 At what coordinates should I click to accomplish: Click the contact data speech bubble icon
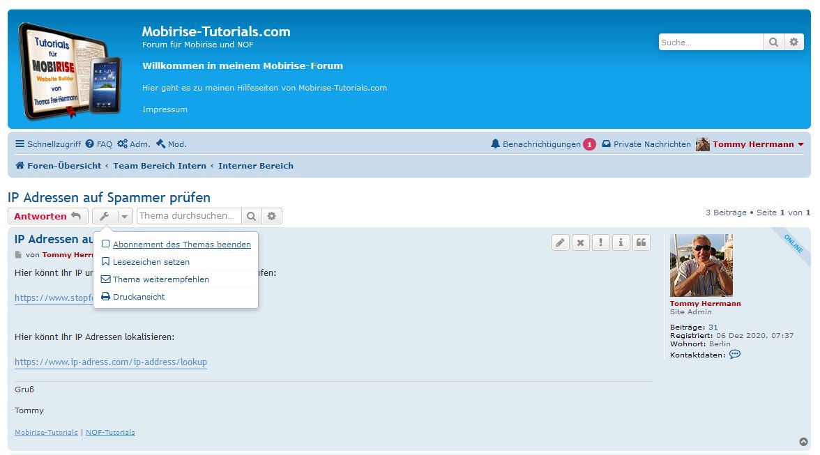tap(734, 354)
